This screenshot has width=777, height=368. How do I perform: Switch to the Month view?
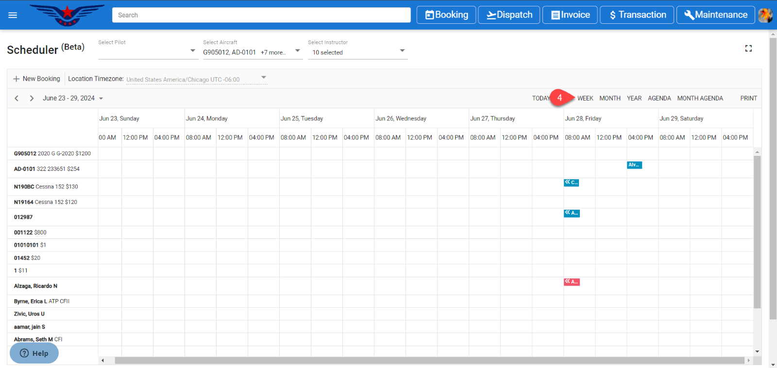[609, 98]
